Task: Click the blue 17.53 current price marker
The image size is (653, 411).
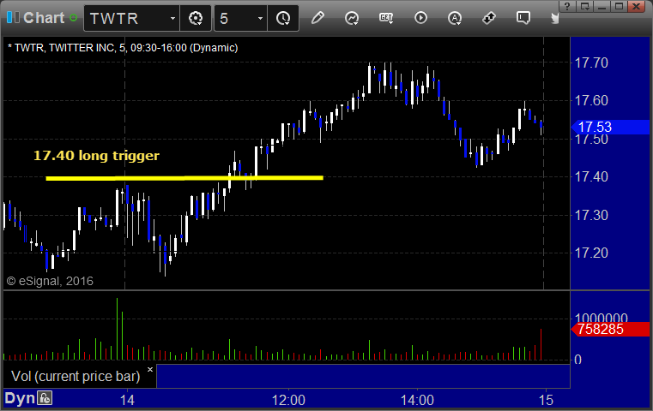Action: click(610, 127)
